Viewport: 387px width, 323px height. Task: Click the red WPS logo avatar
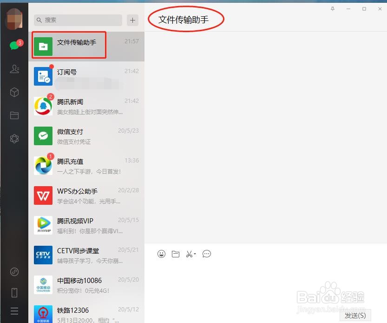[43, 195]
